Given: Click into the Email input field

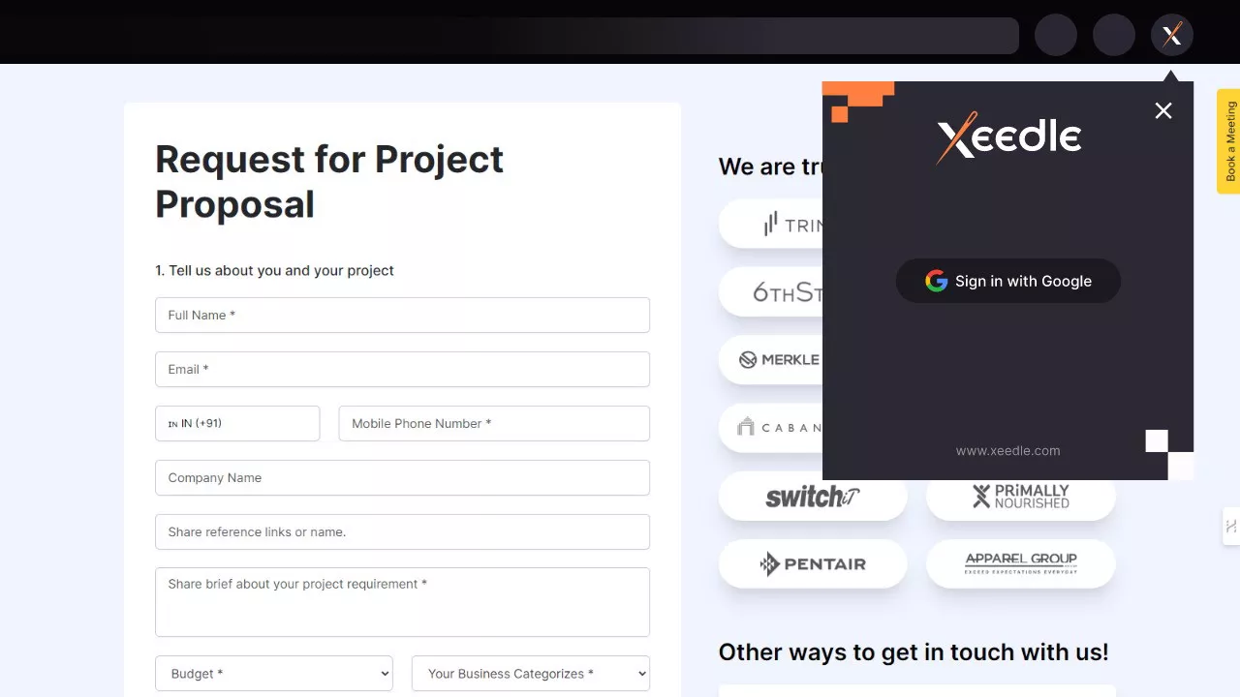Looking at the screenshot, I should coord(402,370).
